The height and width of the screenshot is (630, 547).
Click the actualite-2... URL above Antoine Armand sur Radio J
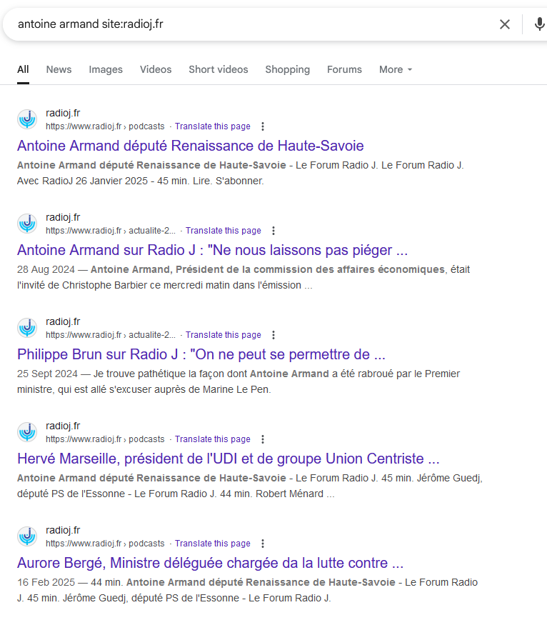click(x=111, y=231)
